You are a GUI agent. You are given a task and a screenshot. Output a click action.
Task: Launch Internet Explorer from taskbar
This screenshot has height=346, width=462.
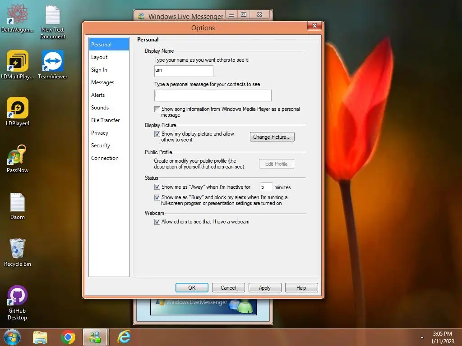(124, 337)
